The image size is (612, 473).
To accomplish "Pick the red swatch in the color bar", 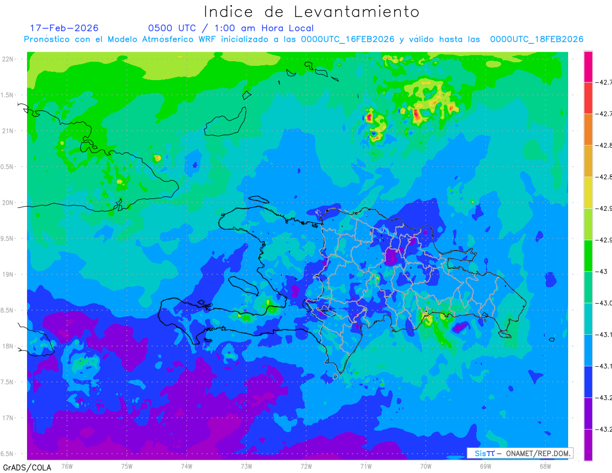I will pyautogui.click(x=588, y=98).
